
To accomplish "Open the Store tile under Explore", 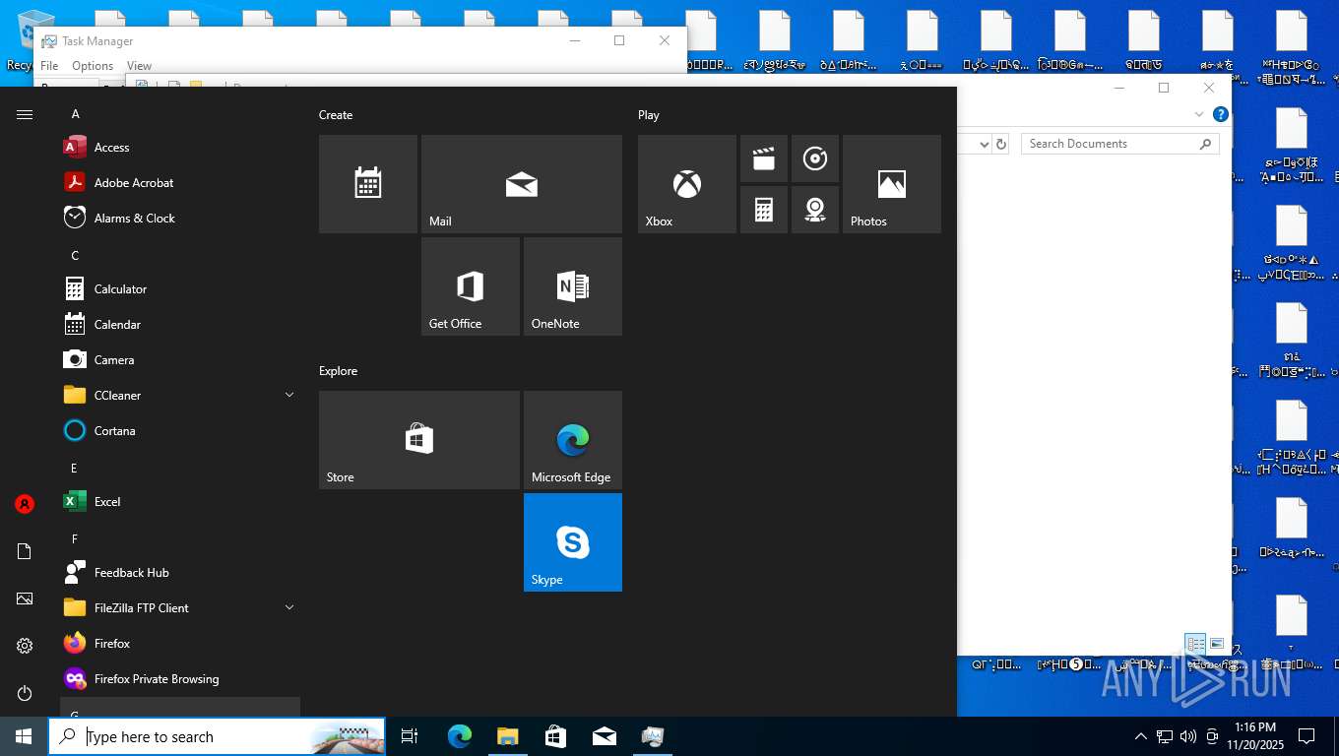I will point(419,440).
